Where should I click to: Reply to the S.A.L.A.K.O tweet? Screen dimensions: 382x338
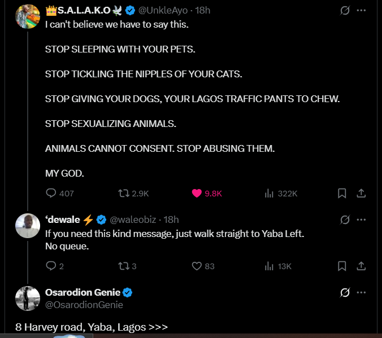(x=51, y=193)
